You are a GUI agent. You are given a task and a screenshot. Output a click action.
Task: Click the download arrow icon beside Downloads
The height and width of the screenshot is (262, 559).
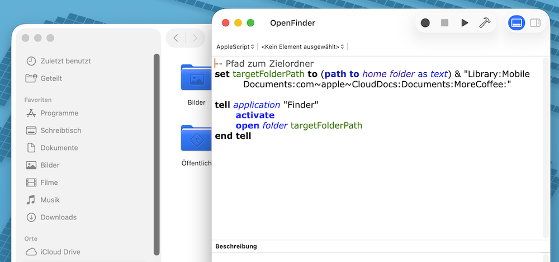31,217
